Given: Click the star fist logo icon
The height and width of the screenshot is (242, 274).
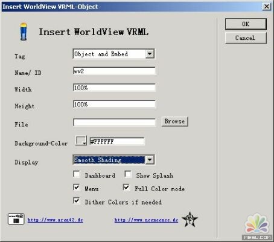Looking at the screenshot, I should click(x=190, y=219).
